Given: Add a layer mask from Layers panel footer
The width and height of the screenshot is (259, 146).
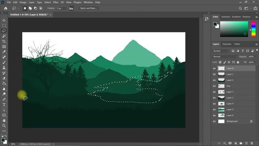Looking at the screenshot, I should pyautogui.click(x=230, y=143).
